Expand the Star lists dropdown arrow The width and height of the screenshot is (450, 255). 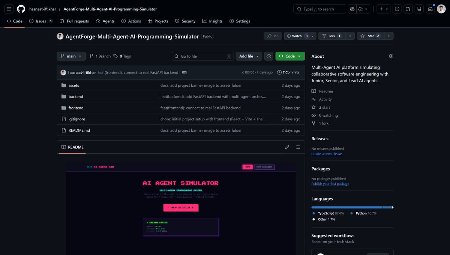coord(388,36)
